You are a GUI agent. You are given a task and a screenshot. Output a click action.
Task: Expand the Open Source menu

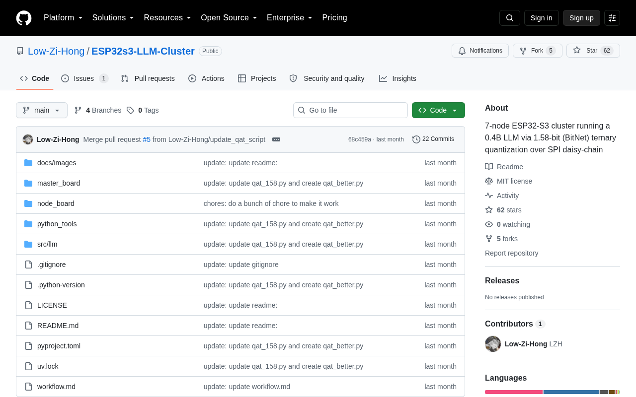(x=229, y=18)
